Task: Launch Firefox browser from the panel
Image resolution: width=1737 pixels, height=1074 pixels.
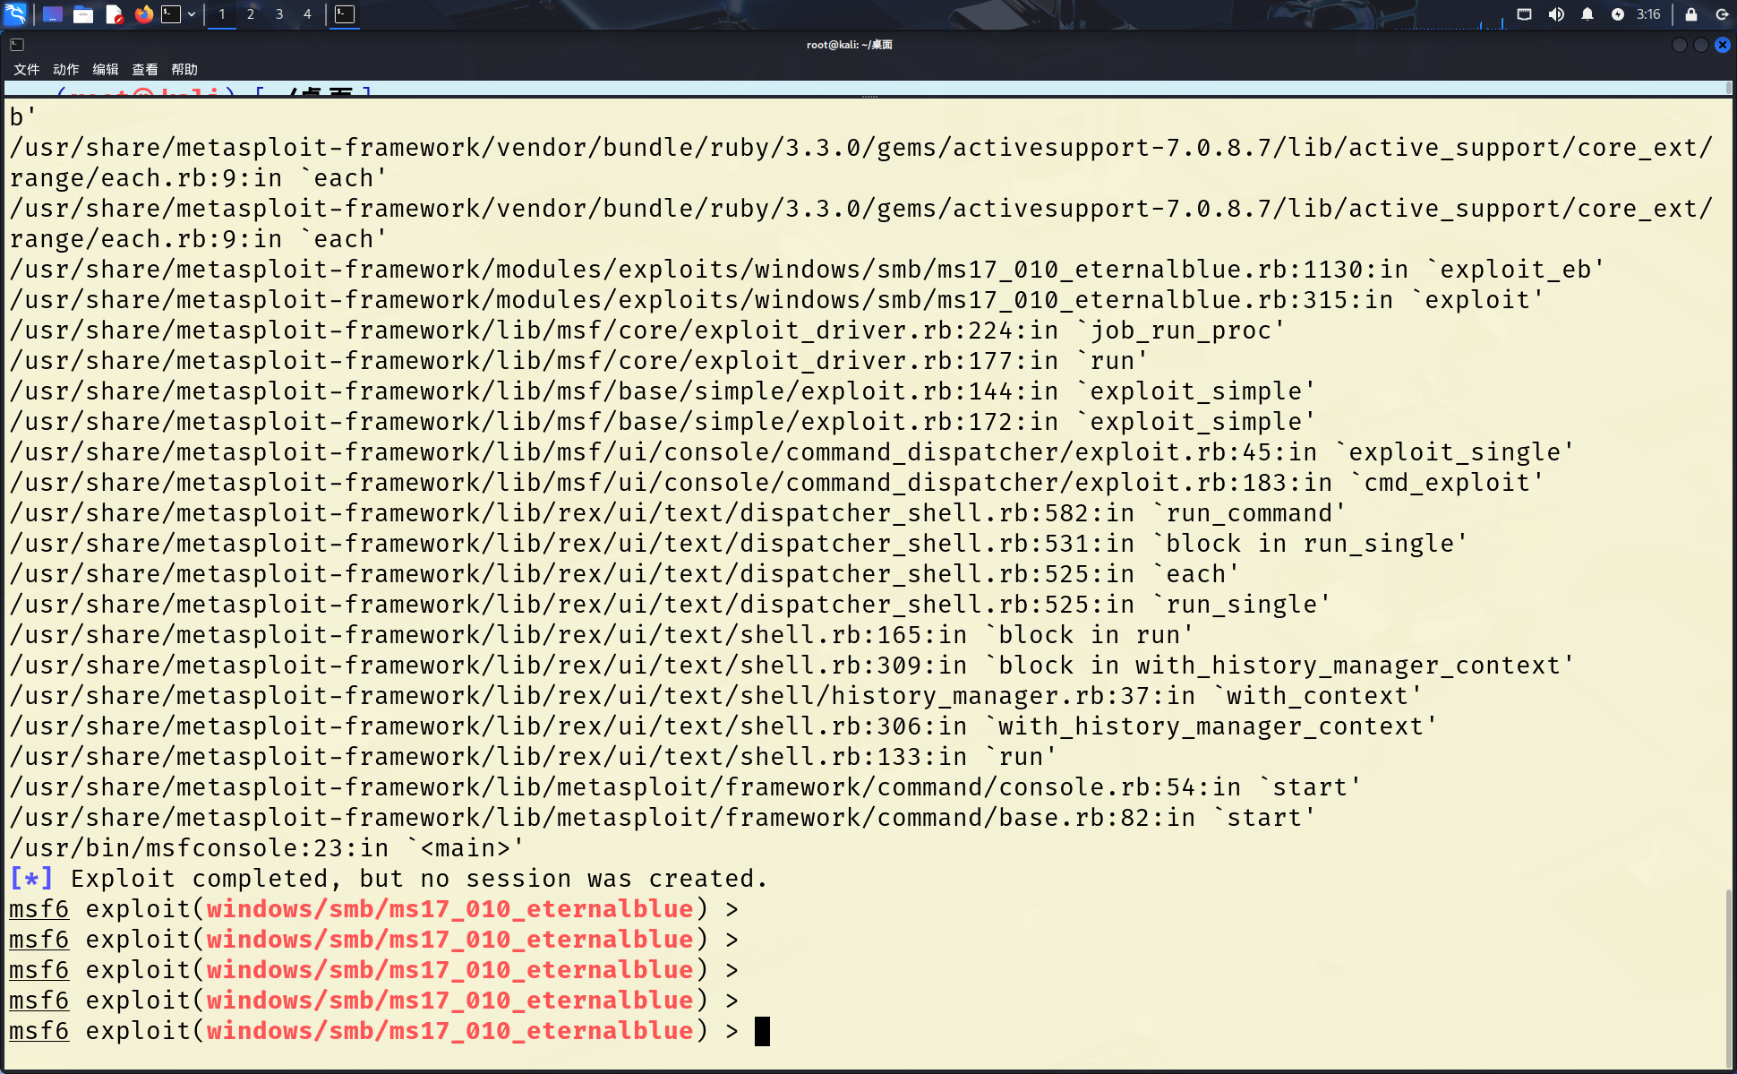Action: [x=143, y=14]
